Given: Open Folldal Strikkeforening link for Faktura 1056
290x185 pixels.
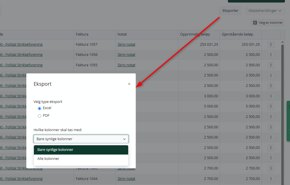Looking at the screenshot, I should 21,55.
